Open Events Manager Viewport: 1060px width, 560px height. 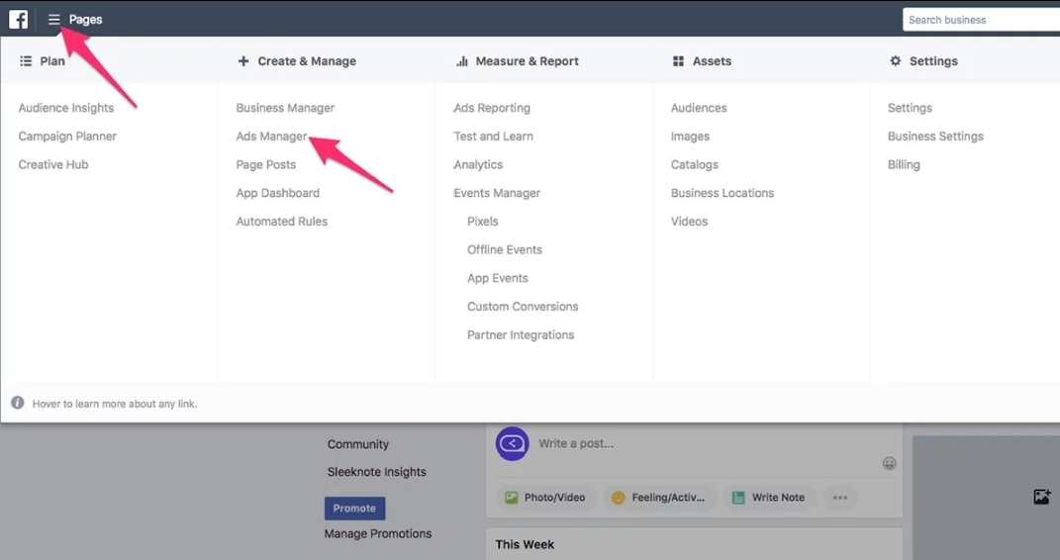pos(497,193)
